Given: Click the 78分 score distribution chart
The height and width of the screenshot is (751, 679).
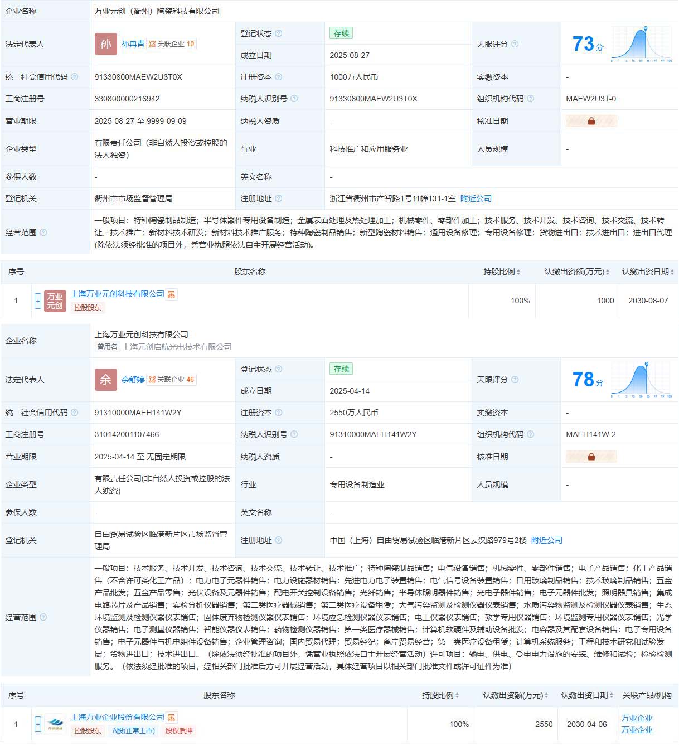Looking at the screenshot, I should [x=642, y=380].
